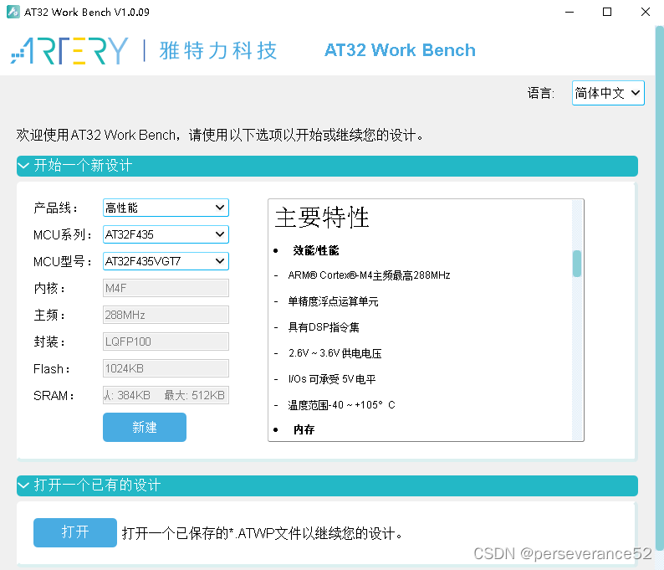Click the 雅特力科技 brand text
The image size is (664, 570).
point(218,51)
